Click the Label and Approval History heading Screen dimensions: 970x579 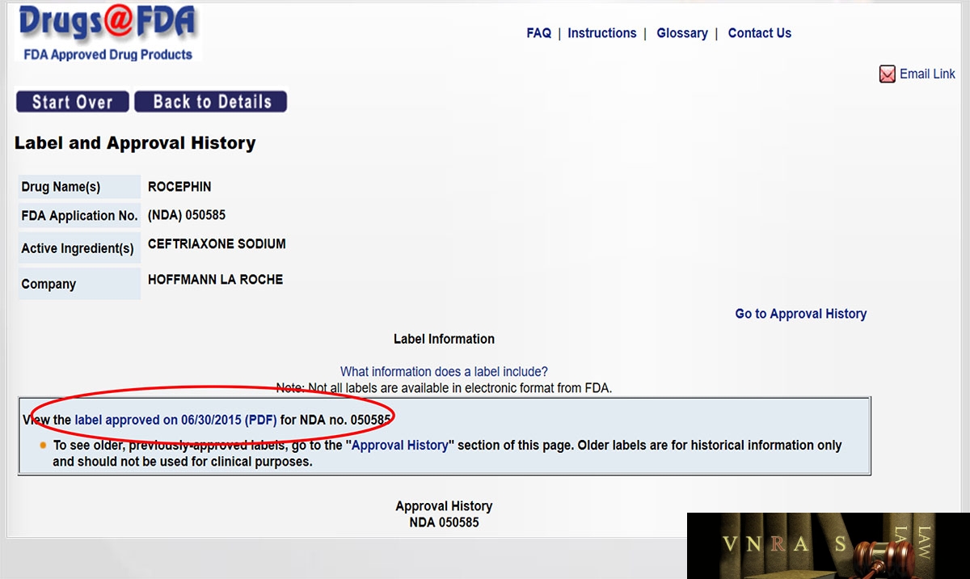tap(135, 143)
